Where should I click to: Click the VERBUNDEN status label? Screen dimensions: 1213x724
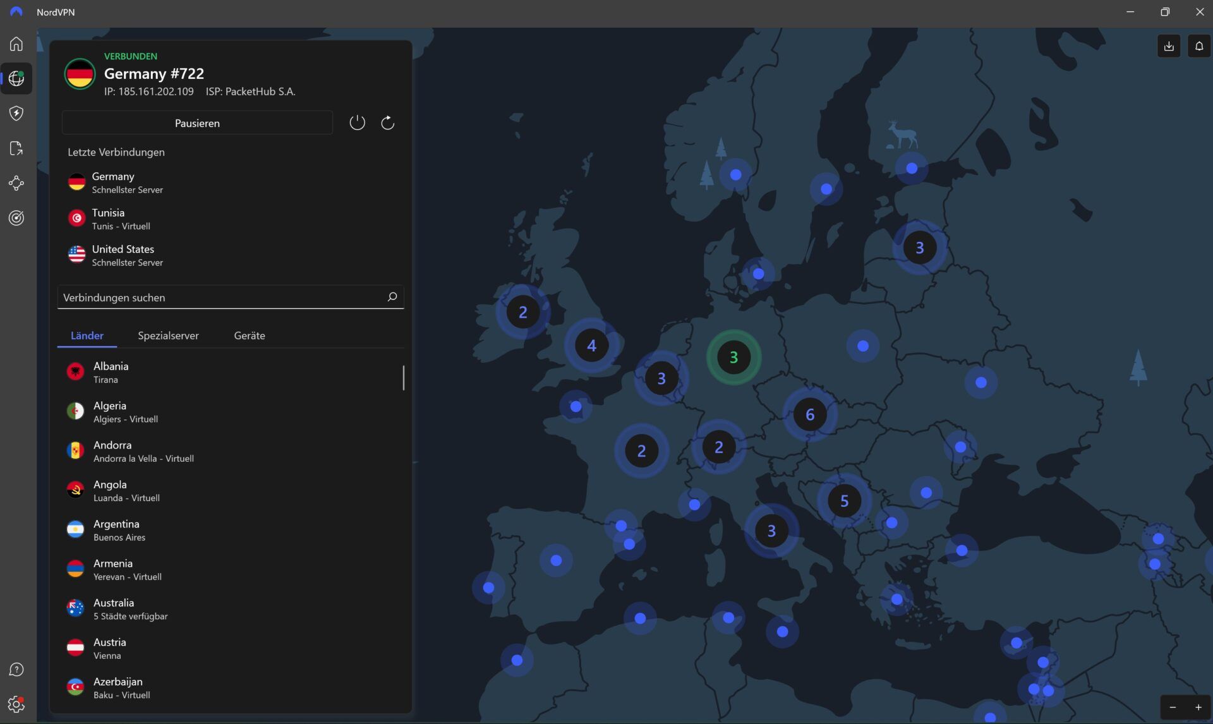pos(131,56)
